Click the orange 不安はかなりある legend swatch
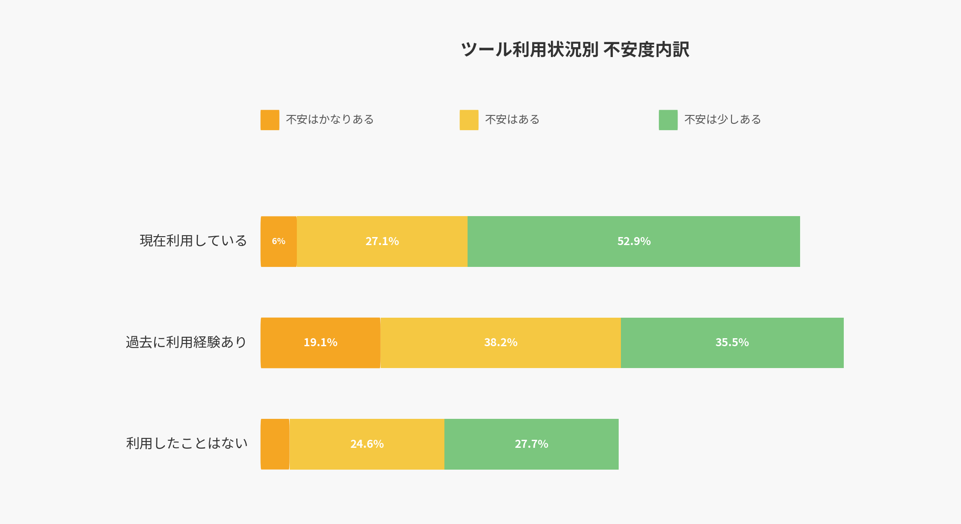The image size is (961, 524). click(270, 120)
